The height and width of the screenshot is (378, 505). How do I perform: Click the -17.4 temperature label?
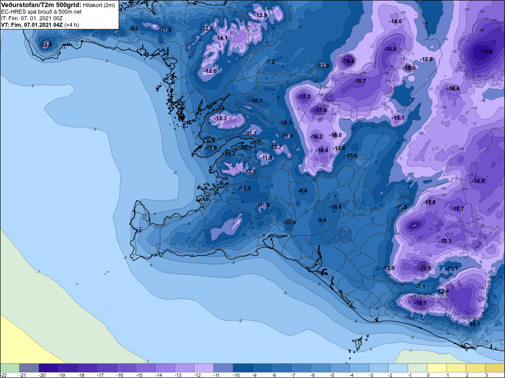pyautogui.click(x=321, y=110)
